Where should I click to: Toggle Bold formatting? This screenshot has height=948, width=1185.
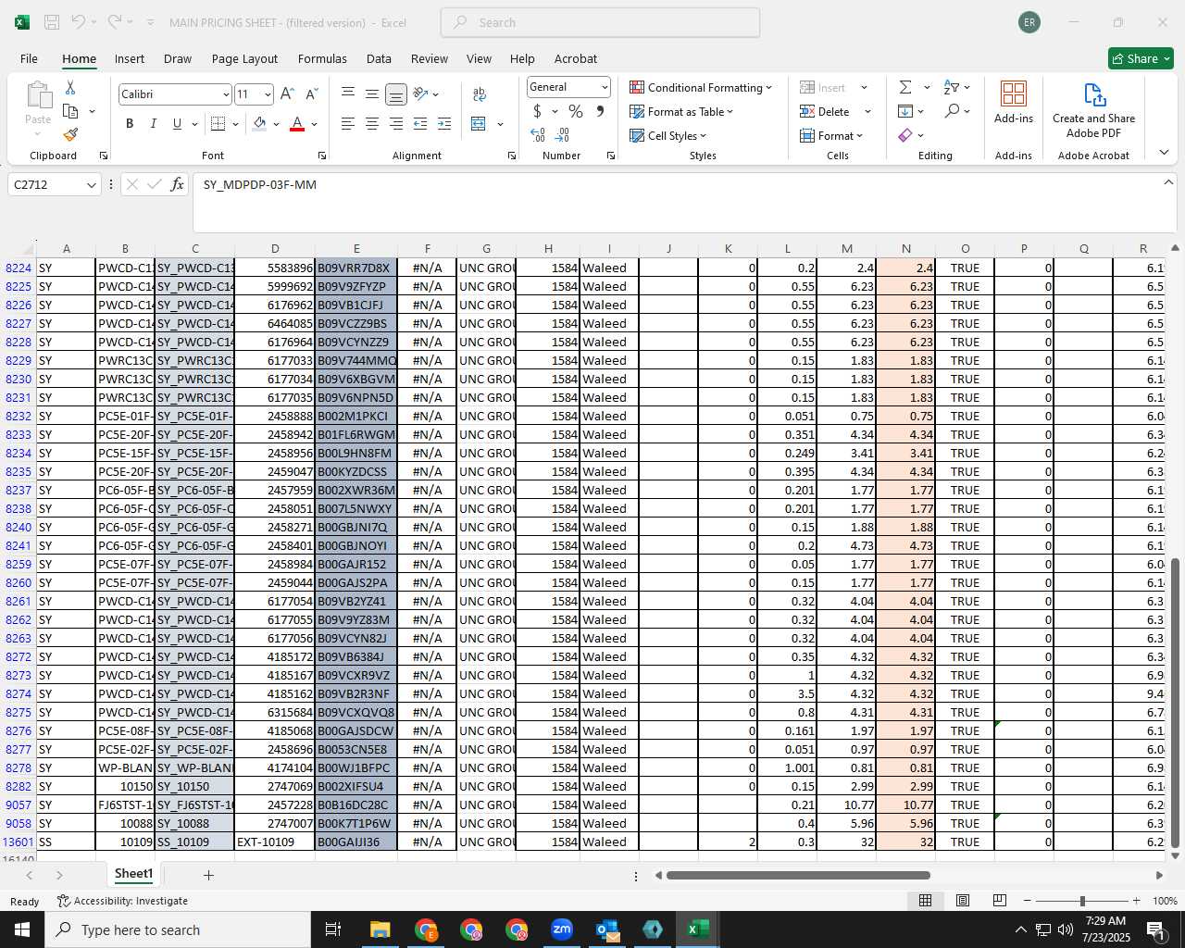[x=130, y=123]
